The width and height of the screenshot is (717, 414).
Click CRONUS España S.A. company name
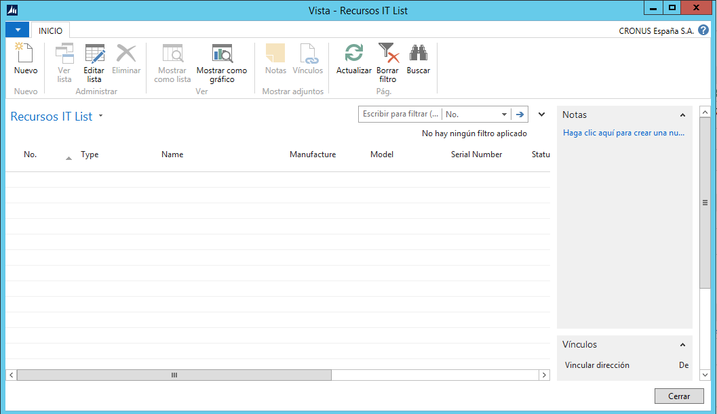tap(656, 30)
